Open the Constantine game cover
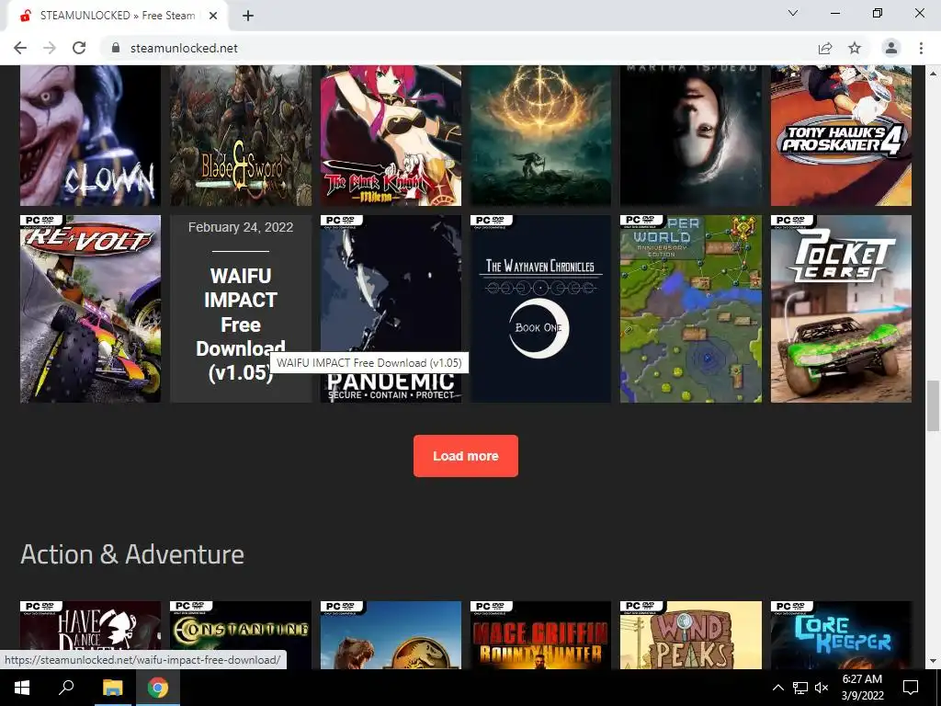The width and height of the screenshot is (941, 706). click(241, 635)
